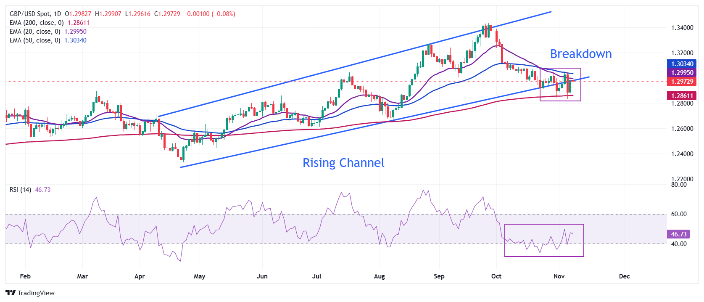
Task: Click the 60.00 RSI axis level
Action: click(679, 214)
